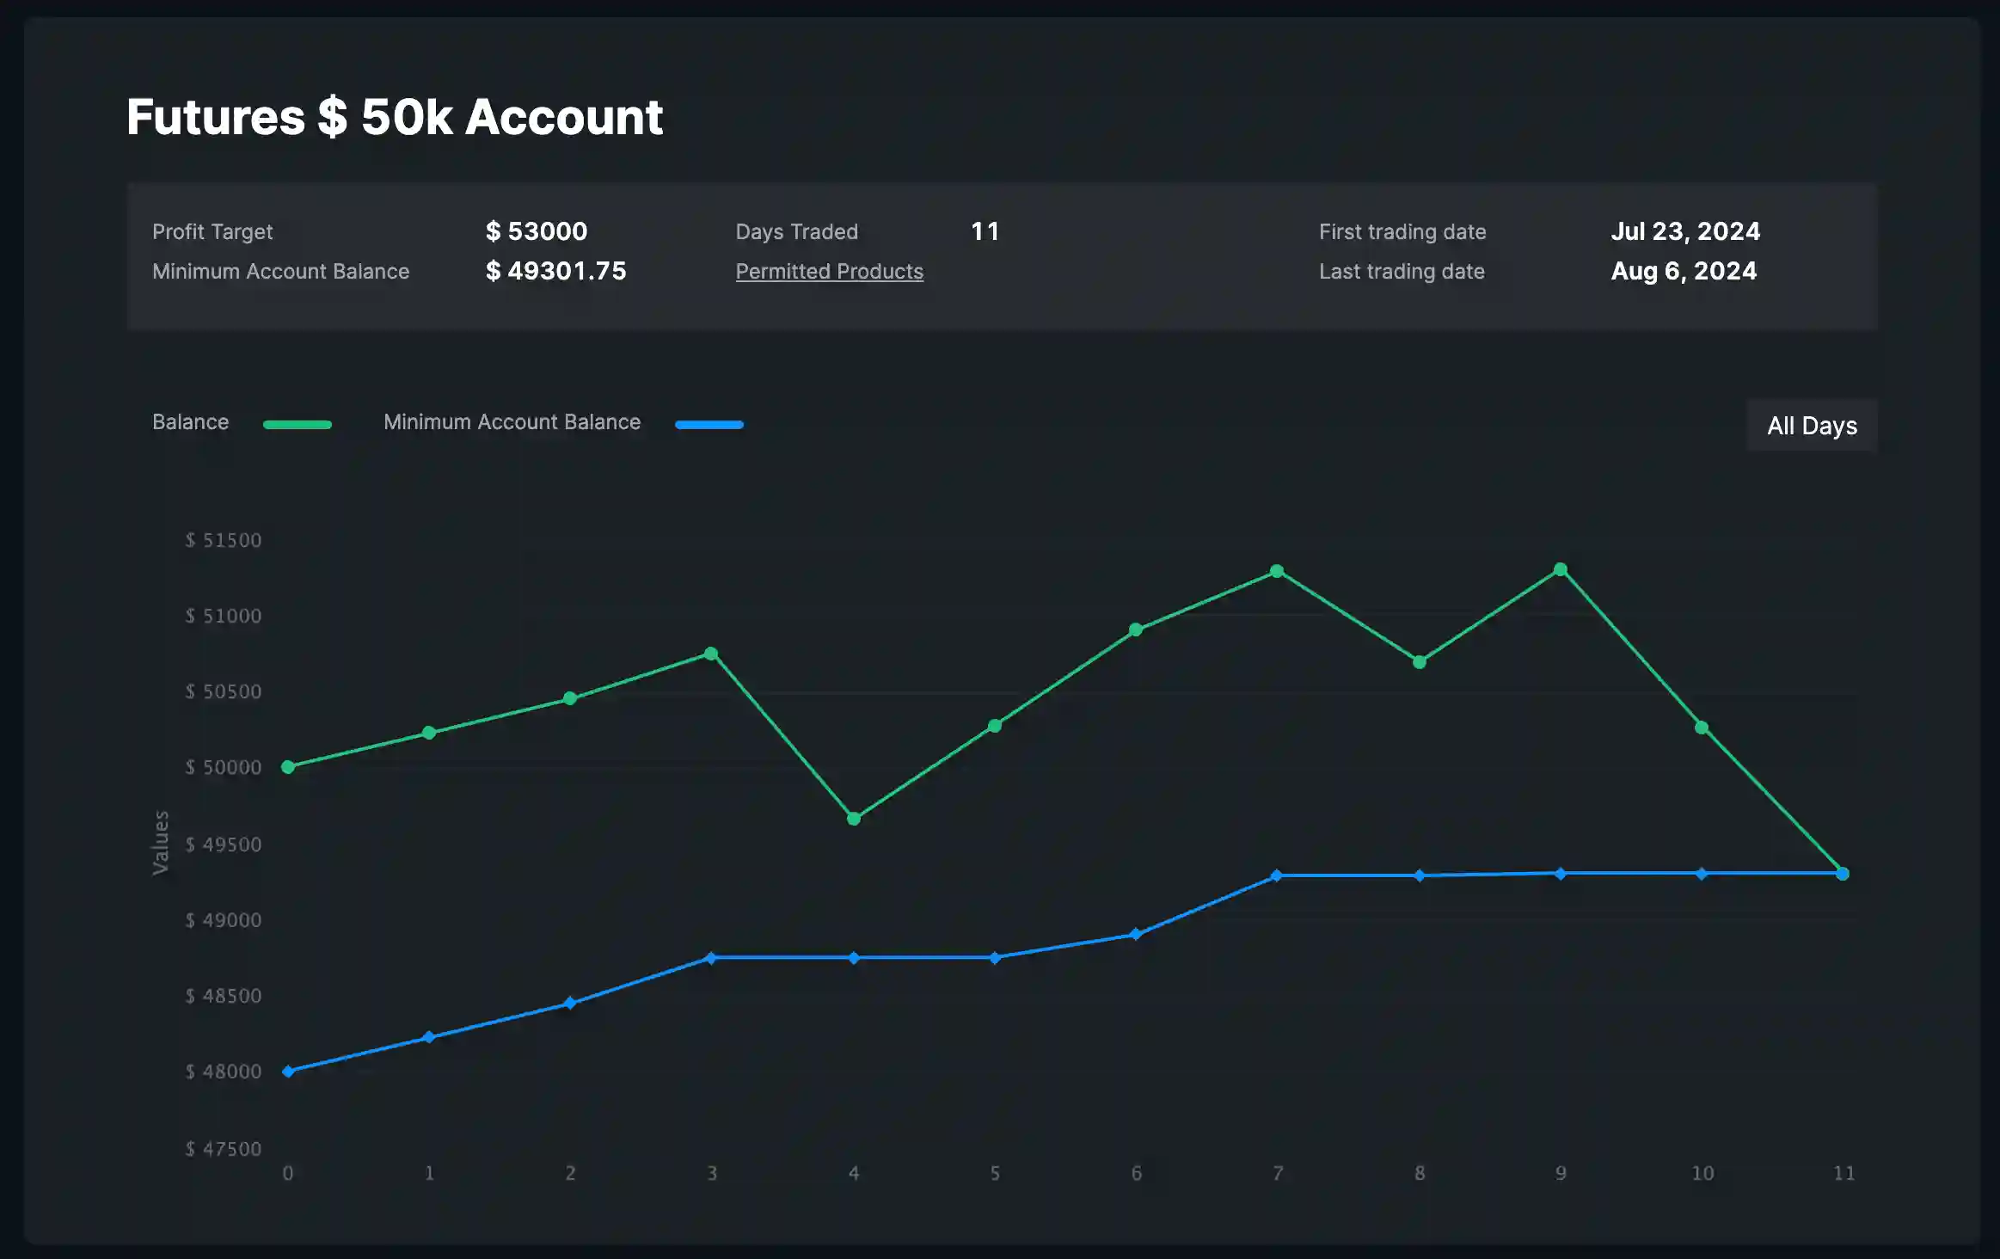This screenshot has height=1259, width=2000.
Task: Click the Permitted Products link
Action: pyautogui.click(x=829, y=272)
